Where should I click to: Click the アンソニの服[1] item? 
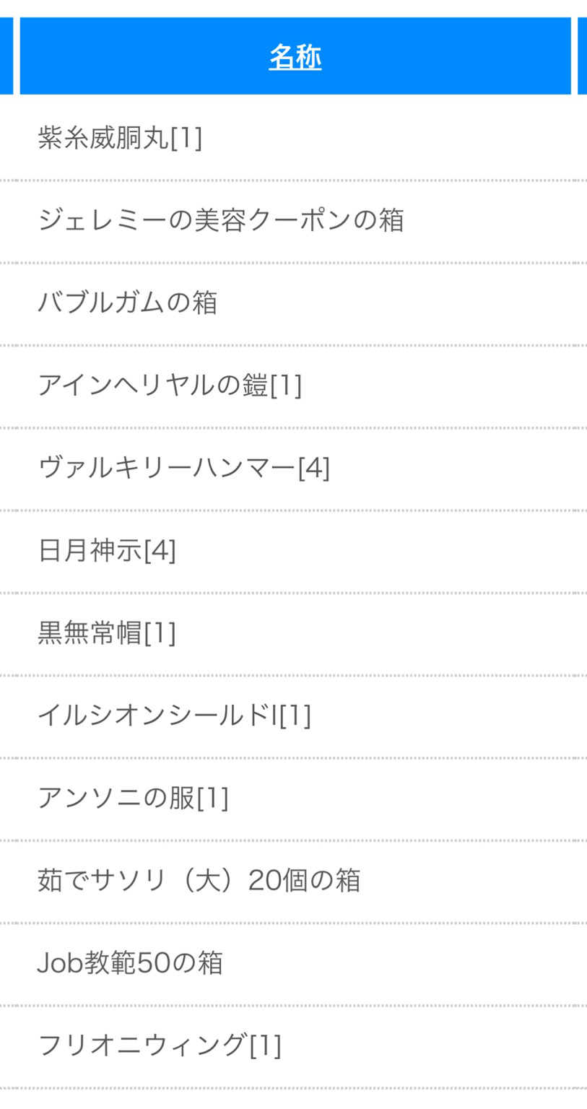(x=133, y=798)
